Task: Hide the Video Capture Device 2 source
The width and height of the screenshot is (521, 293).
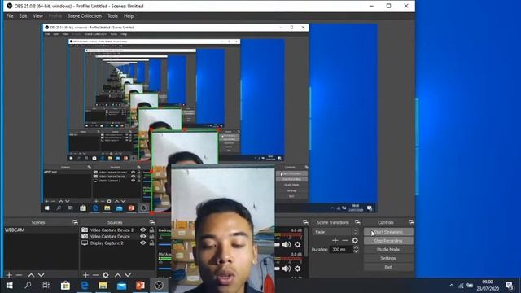Action: 143,230
